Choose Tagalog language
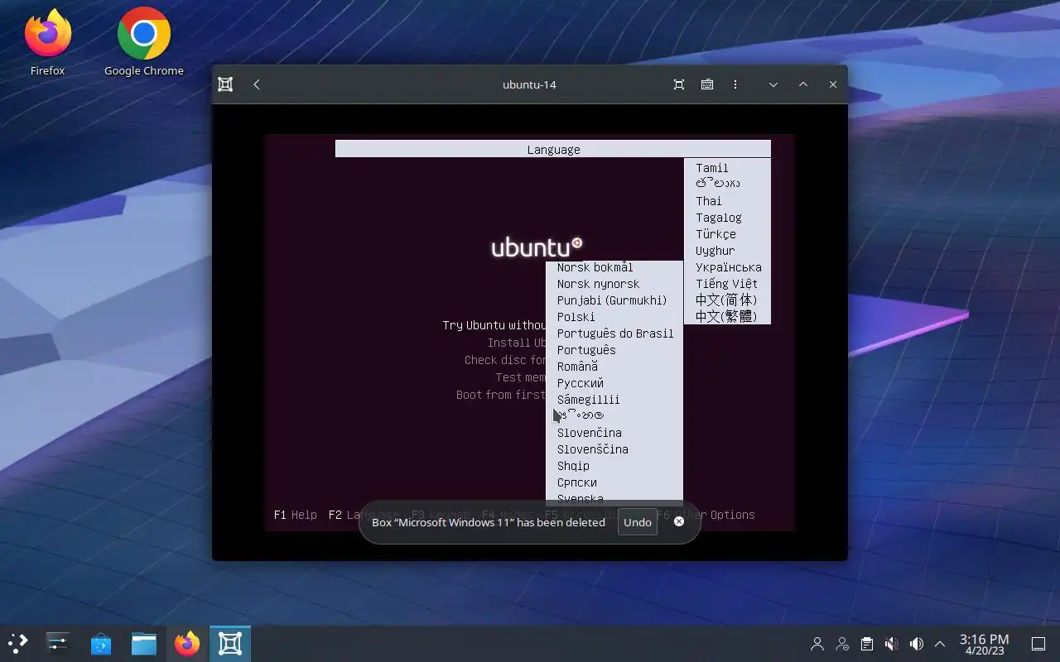Image resolution: width=1060 pixels, height=662 pixels. pyautogui.click(x=719, y=218)
